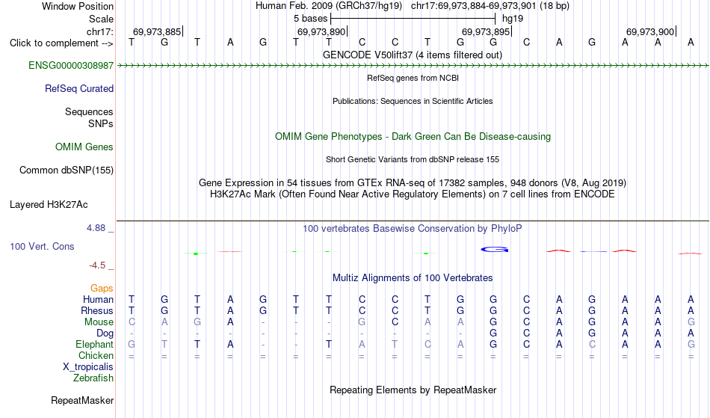The width and height of the screenshot is (710, 418).
Task: Click the 4.88 PhyloP upper scale value
Action: 96,228
